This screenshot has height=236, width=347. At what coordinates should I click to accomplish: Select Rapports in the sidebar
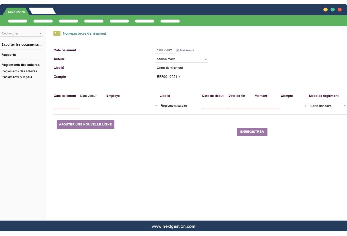[x=8, y=55]
